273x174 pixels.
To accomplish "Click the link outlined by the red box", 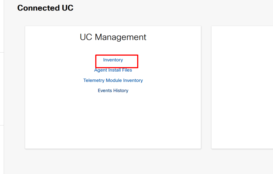I will pyautogui.click(x=113, y=60).
